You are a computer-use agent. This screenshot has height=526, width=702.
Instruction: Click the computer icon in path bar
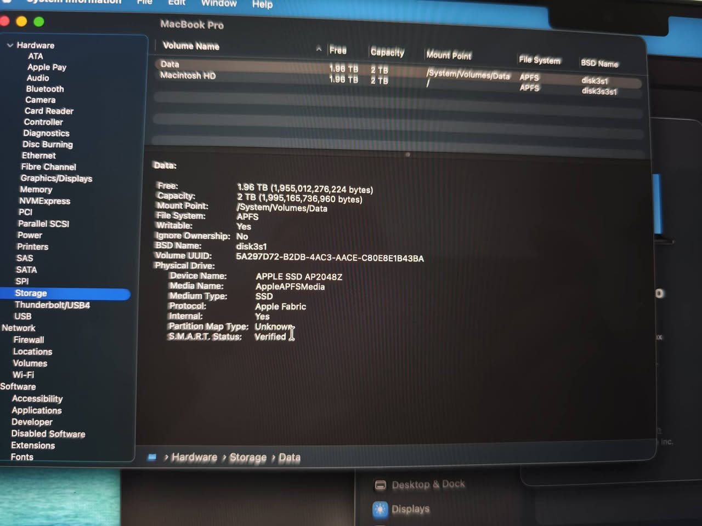click(152, 457)
